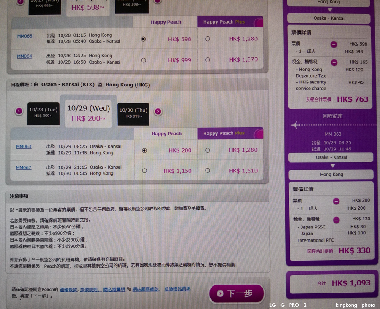
Task: Open flight details link MM068
Action: coord(25,36)
